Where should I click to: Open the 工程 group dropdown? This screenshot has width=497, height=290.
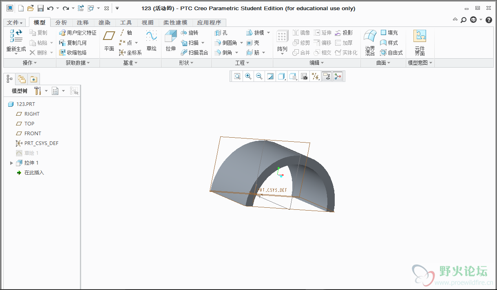click(242, 63)
